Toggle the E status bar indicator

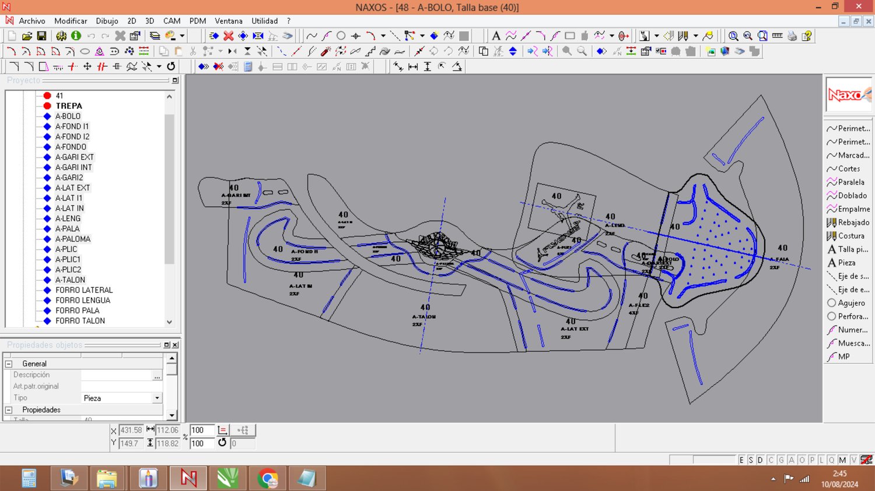pos(741,460)
